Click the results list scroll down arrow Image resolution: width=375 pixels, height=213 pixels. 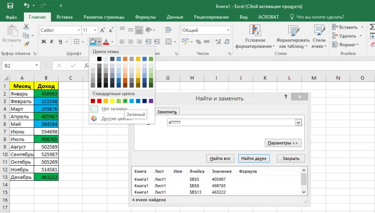[304, 192]
